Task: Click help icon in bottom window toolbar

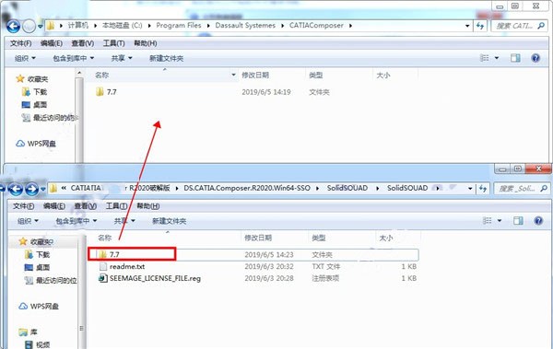Action: tap(538, 221)
